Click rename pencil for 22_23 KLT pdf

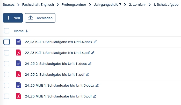pyautogui.click(x=93, y=53)
